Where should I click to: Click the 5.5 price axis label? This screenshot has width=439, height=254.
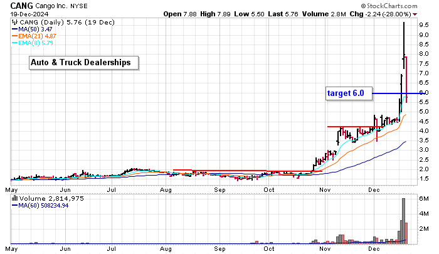(x=424, y=102)
